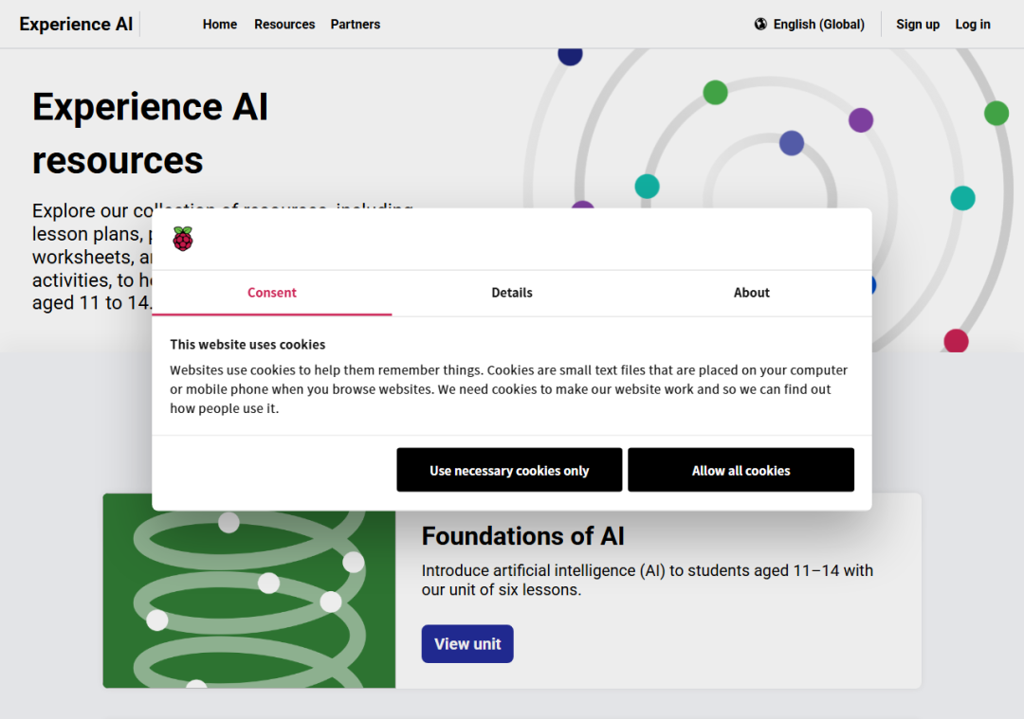Select the Consent tab
The width and height of the screenshot is (1024, 719).
pos(272,293)
